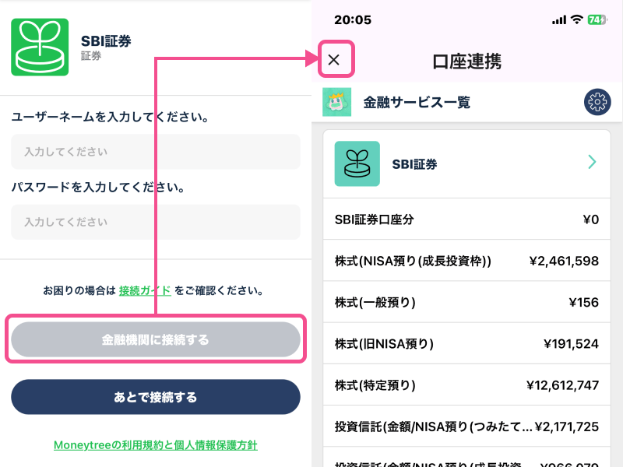Image resolution: width=623 pixels, height=467 pixels.
Task: Select the 株式(一般預り) row
Action: click(x=466, y=302)
